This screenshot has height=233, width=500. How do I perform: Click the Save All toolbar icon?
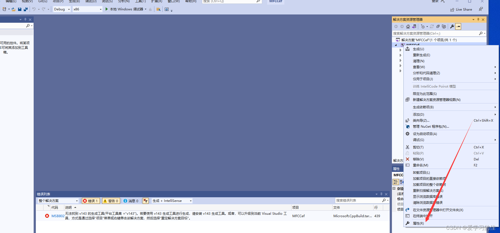click(x=26, y=9)
